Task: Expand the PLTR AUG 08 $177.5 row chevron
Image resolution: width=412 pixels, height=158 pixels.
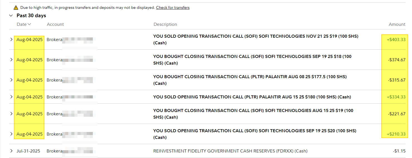Action: pyautogui.click(x=11, y=80)
